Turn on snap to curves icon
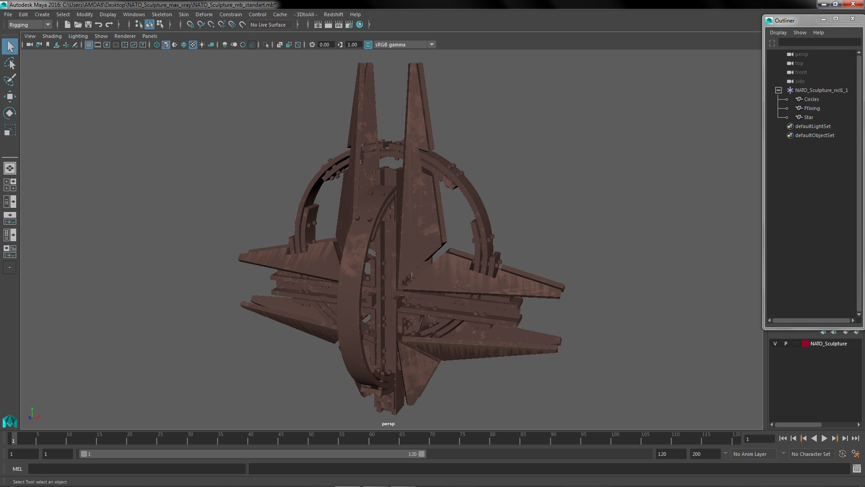The width and height of the screenshot is (865, 487). 200,25
